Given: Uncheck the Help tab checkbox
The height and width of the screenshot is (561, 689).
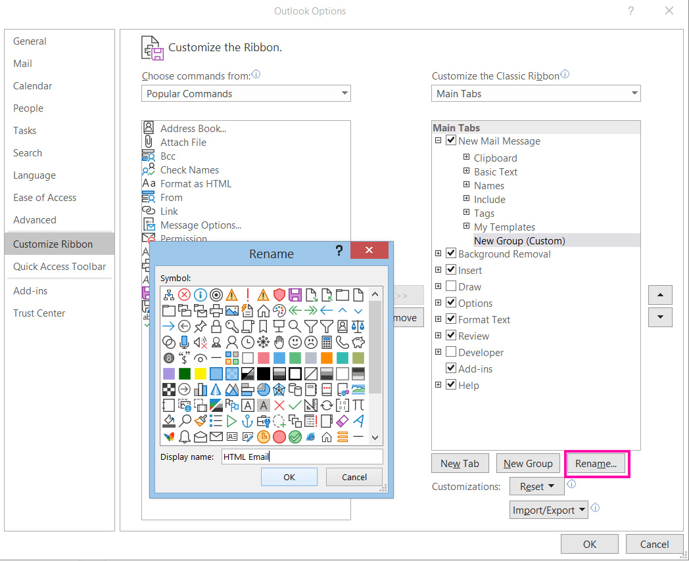Looking at the screenshot, I should (451, 384).
